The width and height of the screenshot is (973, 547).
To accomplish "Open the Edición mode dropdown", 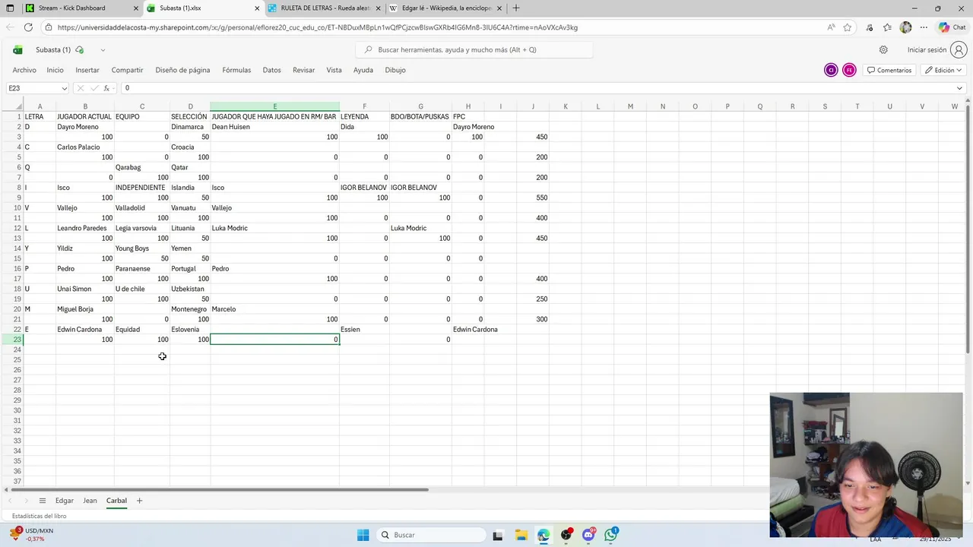I will coord(944,70).
